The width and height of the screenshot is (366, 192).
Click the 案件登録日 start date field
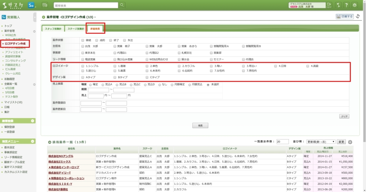tap(91, 103)
